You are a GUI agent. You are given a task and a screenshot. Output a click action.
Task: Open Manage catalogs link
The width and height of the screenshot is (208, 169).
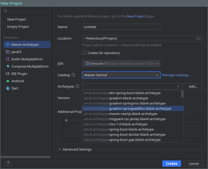[x=176, y=75]
